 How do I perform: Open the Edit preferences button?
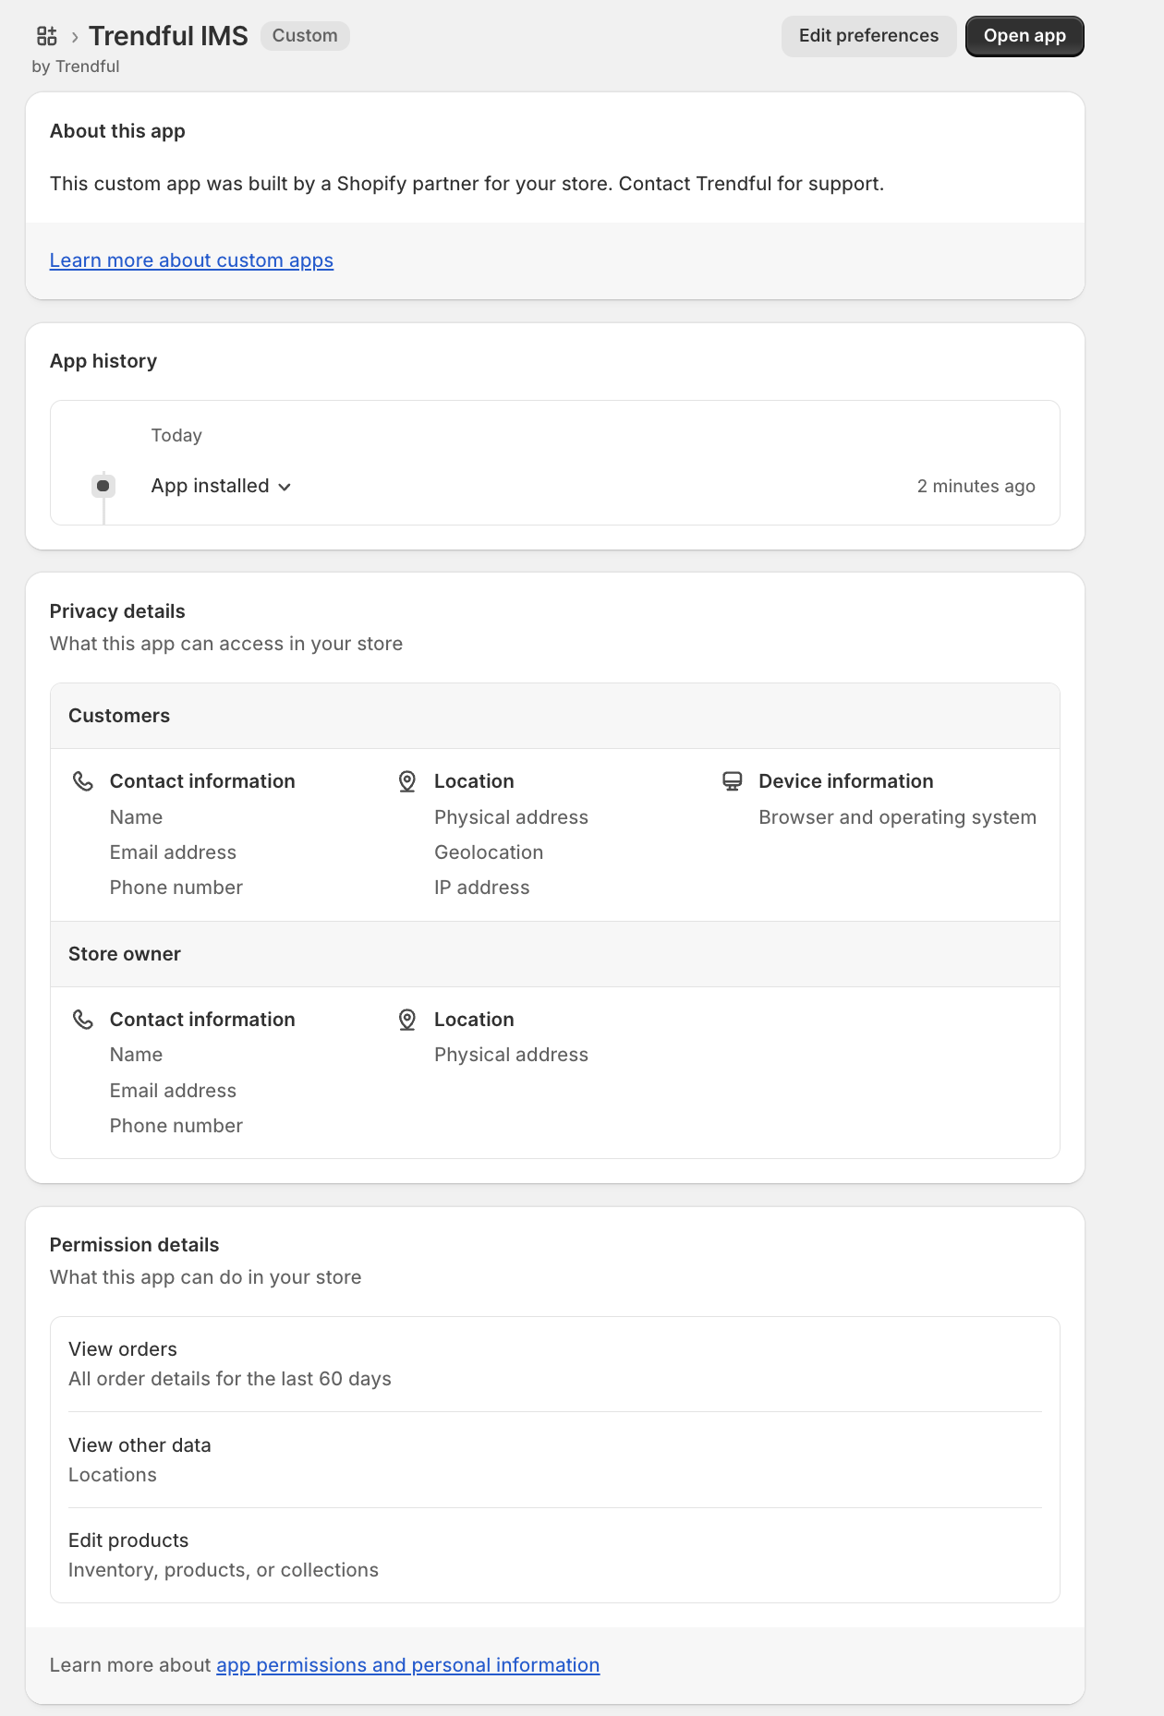pos(868,36)
